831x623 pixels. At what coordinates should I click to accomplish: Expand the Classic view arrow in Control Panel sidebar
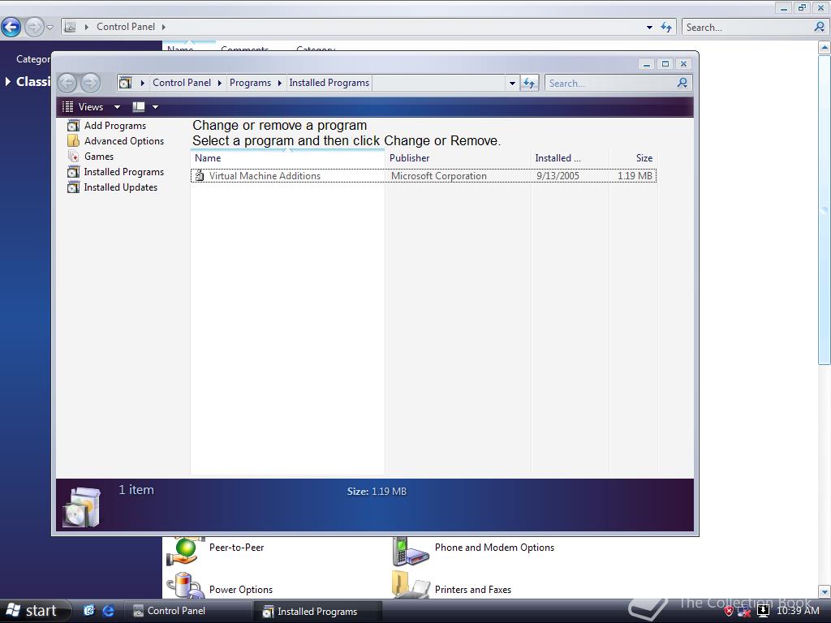7,82
